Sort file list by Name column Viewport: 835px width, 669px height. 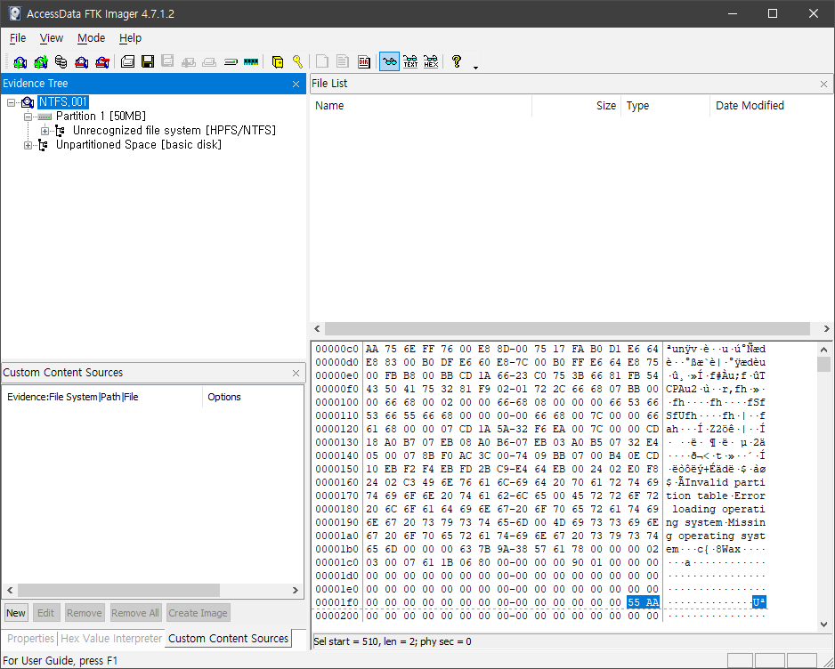coord(421,105)
